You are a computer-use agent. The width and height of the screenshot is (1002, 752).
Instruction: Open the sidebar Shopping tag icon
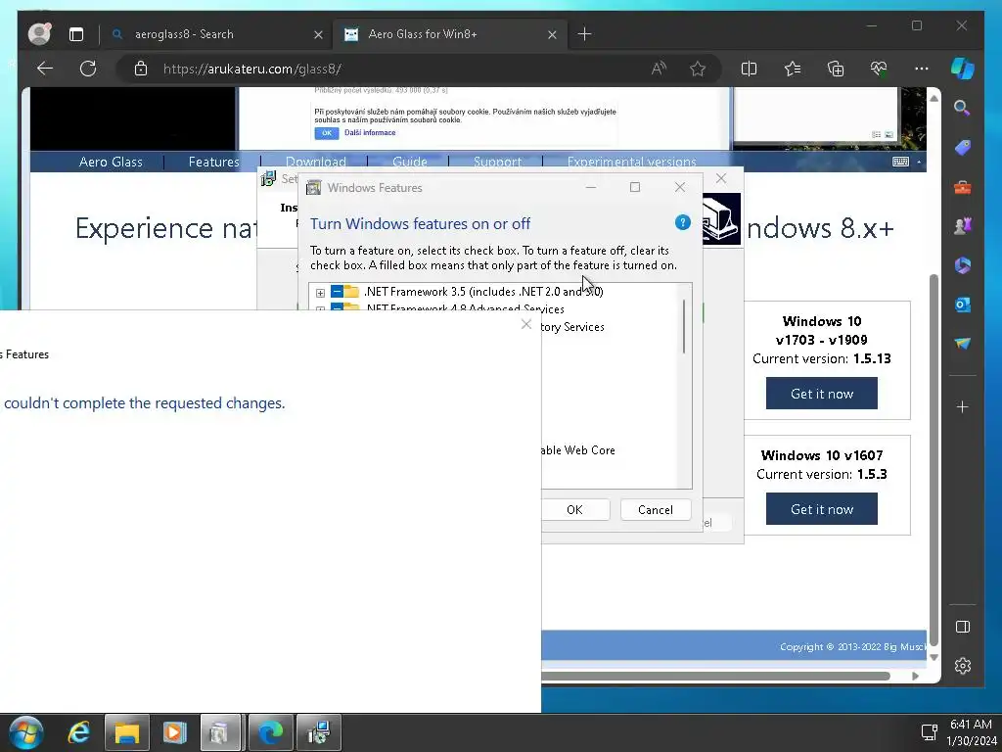[x=963, y=148]
